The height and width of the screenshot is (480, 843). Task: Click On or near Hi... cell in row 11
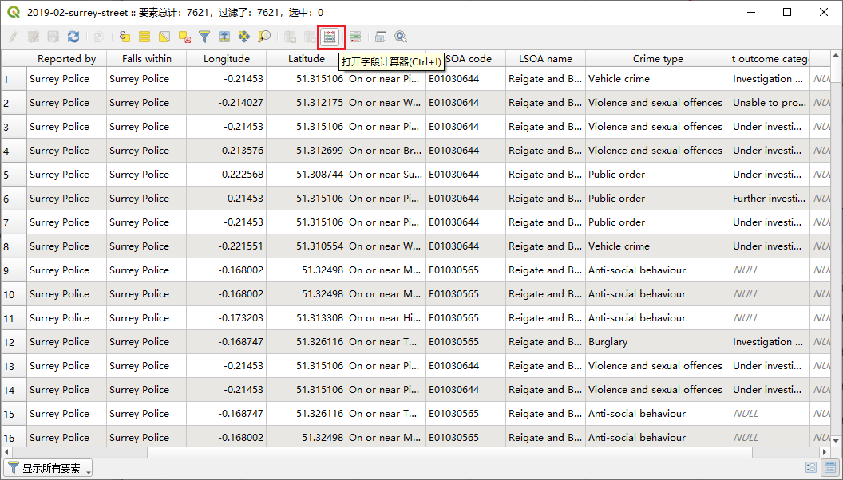point(386,318)
